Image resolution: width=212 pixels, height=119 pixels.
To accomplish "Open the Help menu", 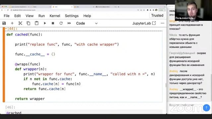I will (87, 16).
